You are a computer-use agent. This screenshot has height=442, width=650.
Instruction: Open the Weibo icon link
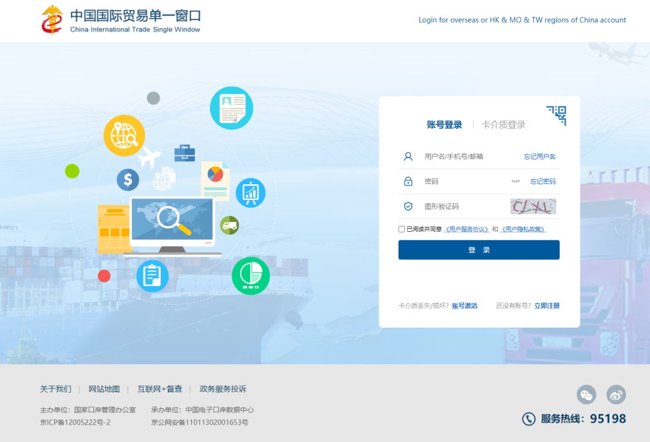pyautogui.click(x=616, y=395)
